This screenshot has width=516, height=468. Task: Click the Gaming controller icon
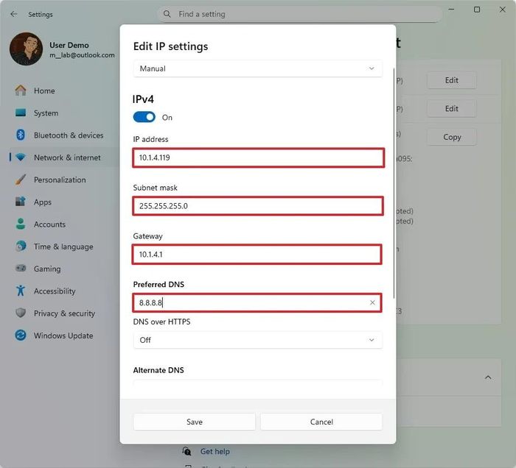[x=21, y=269]
